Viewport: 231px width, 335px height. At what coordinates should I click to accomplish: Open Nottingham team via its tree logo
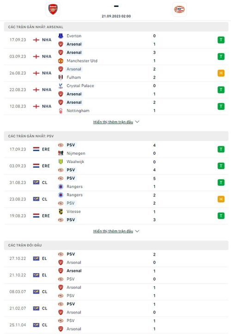[x=61, y=111]
